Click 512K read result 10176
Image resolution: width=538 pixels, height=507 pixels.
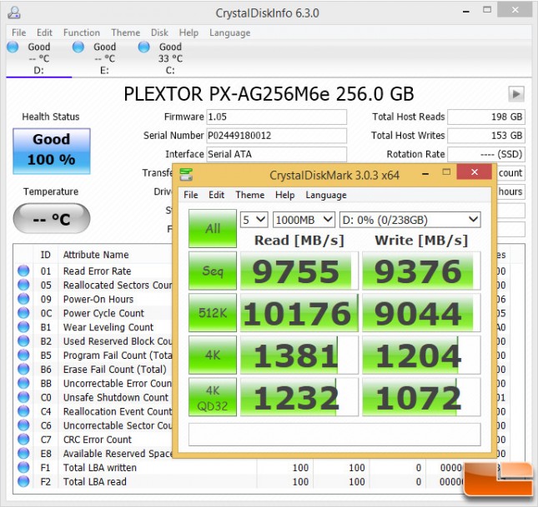[299, 313]
